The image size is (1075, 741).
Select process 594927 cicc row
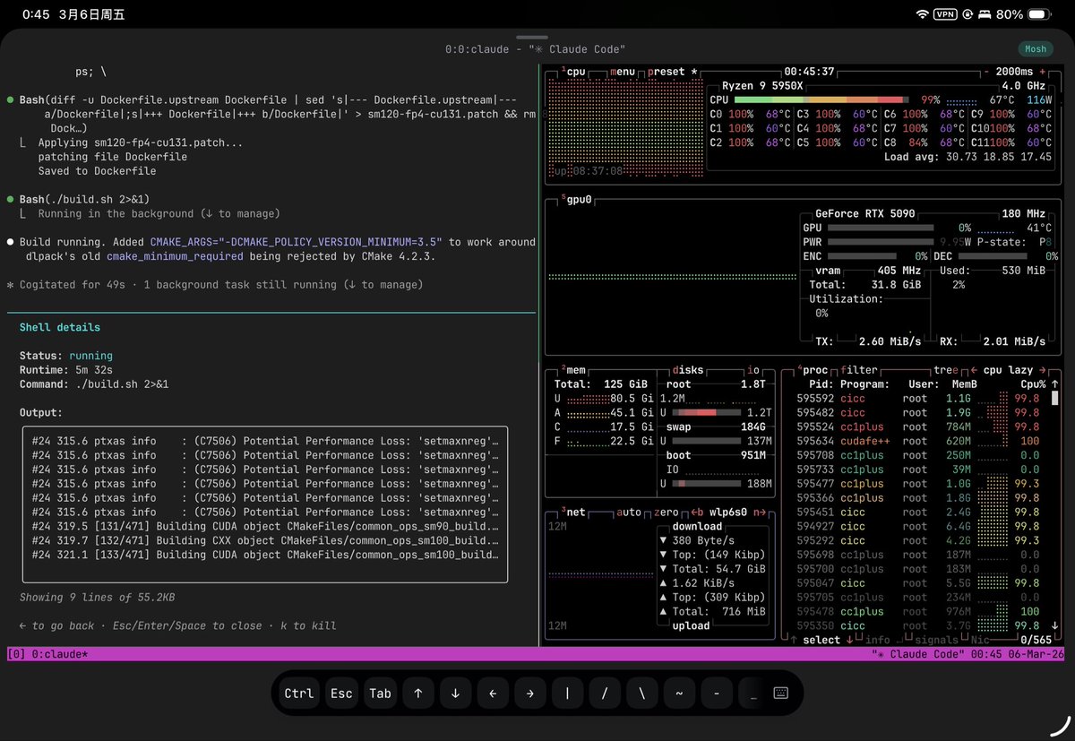click(917, 526)
